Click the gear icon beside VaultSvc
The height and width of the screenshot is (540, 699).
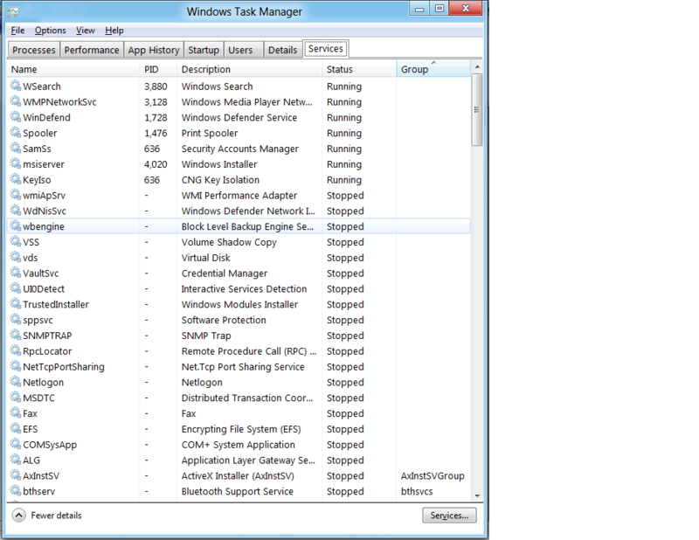pos(16,273)
